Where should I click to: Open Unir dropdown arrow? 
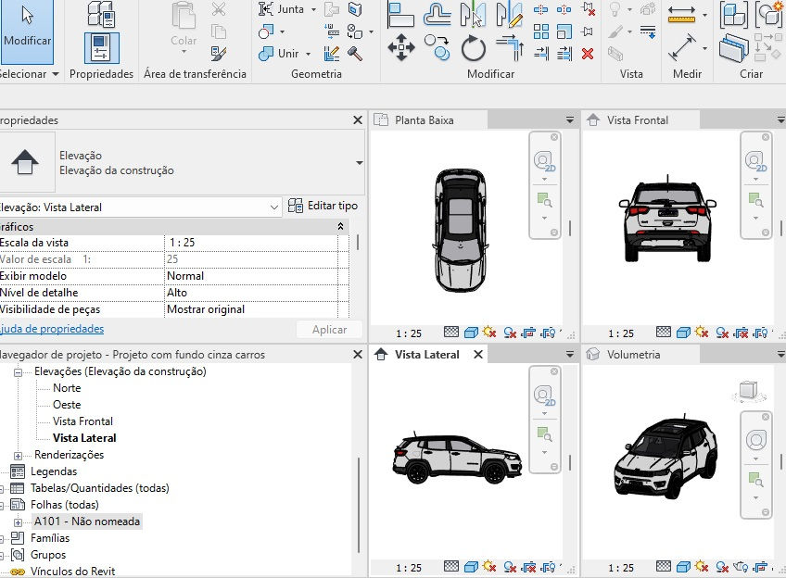[x=308, y=54]
